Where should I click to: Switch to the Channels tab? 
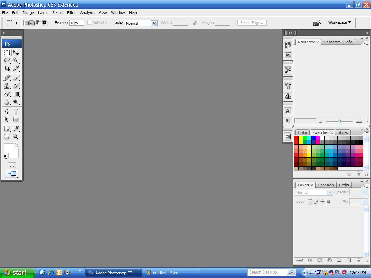tap(325, 185)
